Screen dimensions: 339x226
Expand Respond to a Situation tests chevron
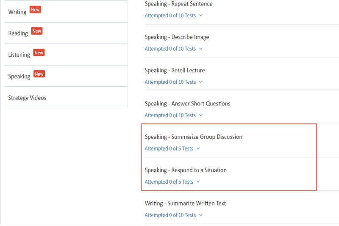coord(198,182)
